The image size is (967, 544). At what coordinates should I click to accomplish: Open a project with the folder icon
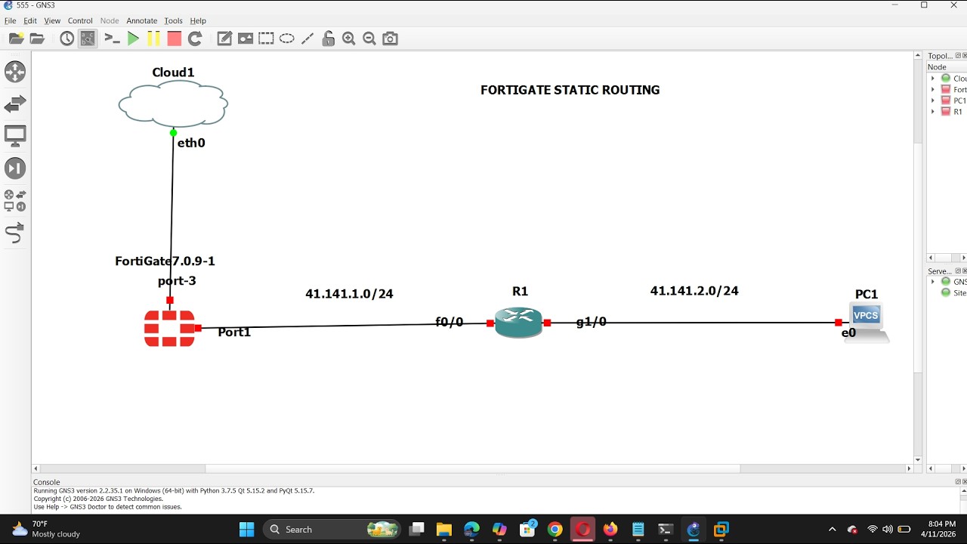pyautogui.click(x=36, y=39)
